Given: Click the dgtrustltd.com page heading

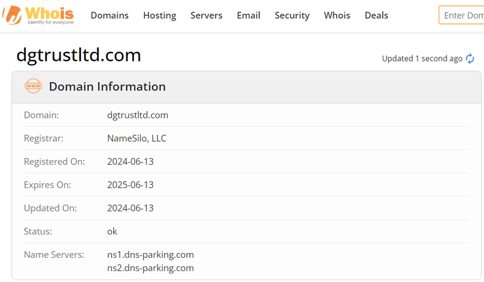Looking at the screenshot, I should click(79, 56).
